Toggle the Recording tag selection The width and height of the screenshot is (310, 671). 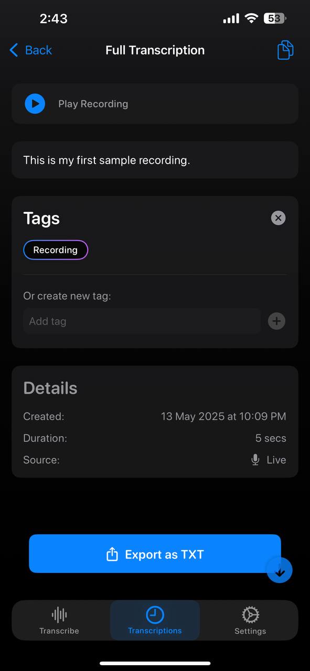[56, 250]
